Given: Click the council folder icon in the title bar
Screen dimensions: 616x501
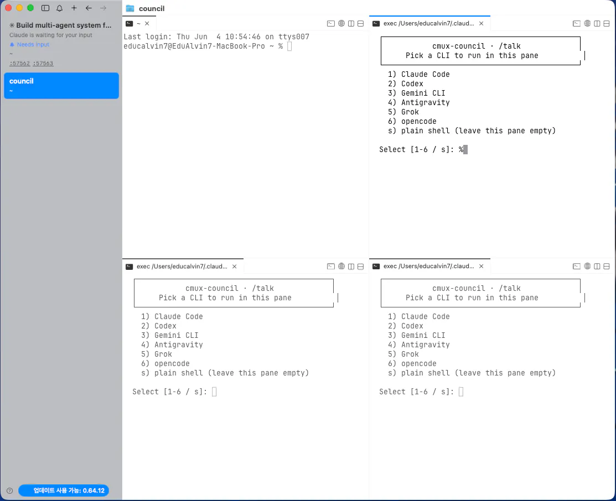Looking at the screenshot, I should [130, 8].
